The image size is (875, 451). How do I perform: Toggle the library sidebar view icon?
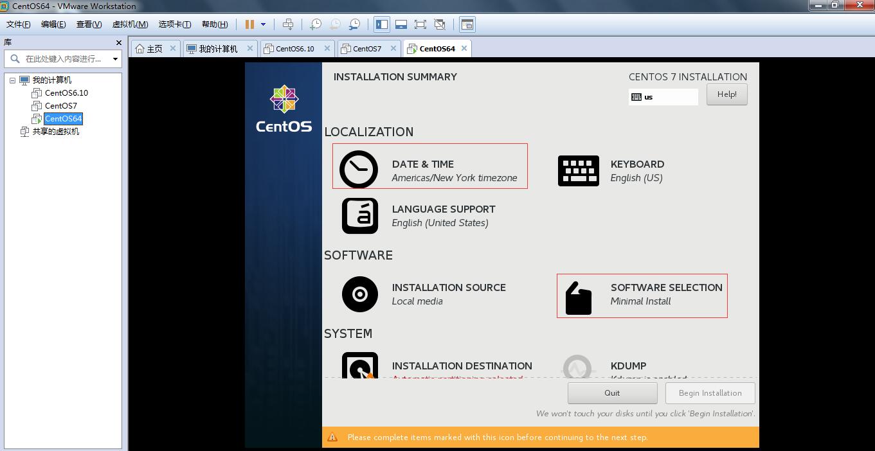382,24
